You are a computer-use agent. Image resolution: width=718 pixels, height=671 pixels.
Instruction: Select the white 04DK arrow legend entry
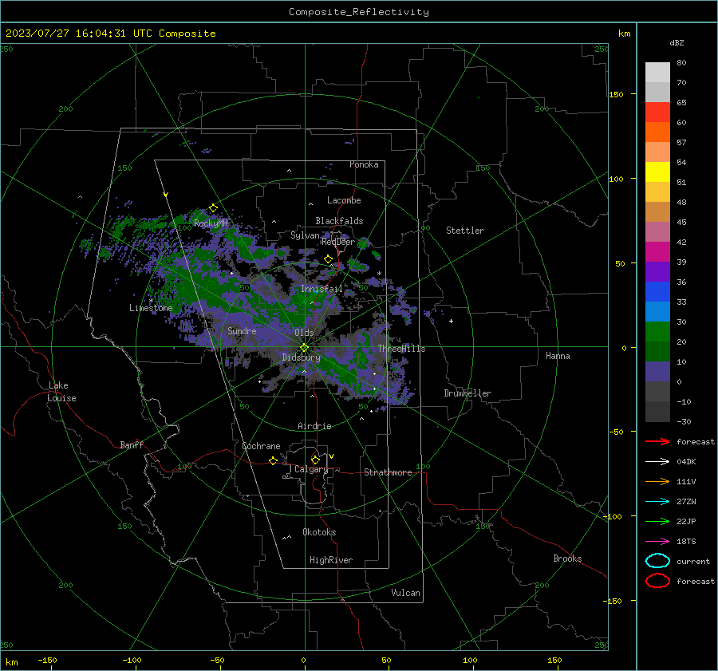[657, 461]
